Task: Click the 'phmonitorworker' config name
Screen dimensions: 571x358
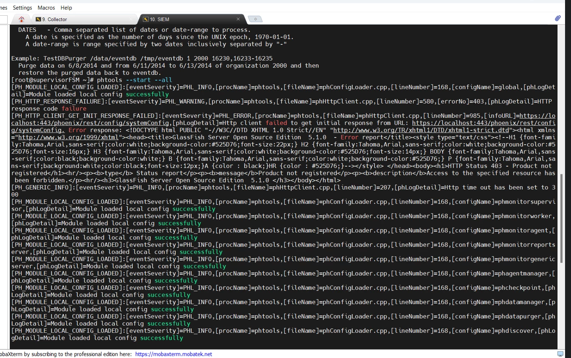Action: 525,216
